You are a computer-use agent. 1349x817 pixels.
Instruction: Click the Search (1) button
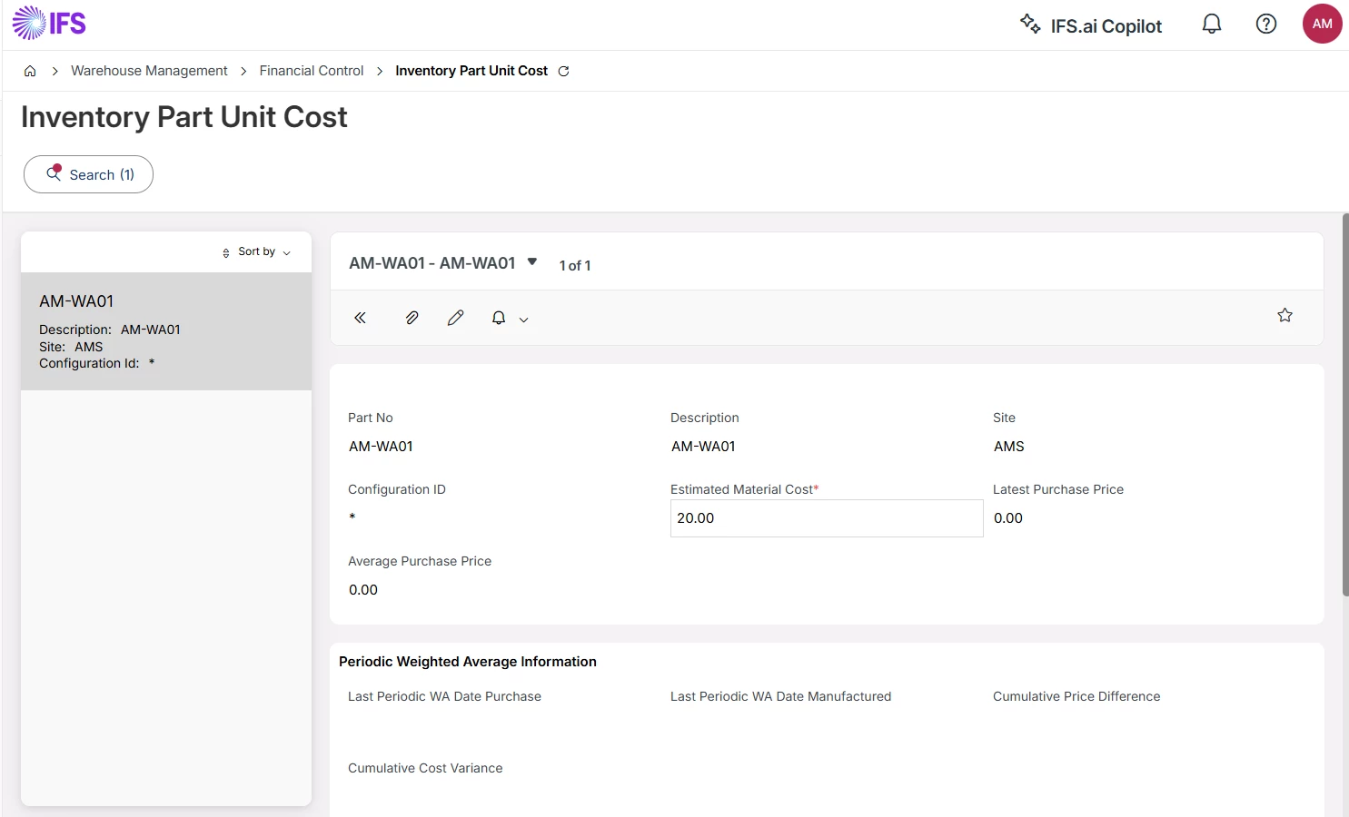tap(88, 174)
